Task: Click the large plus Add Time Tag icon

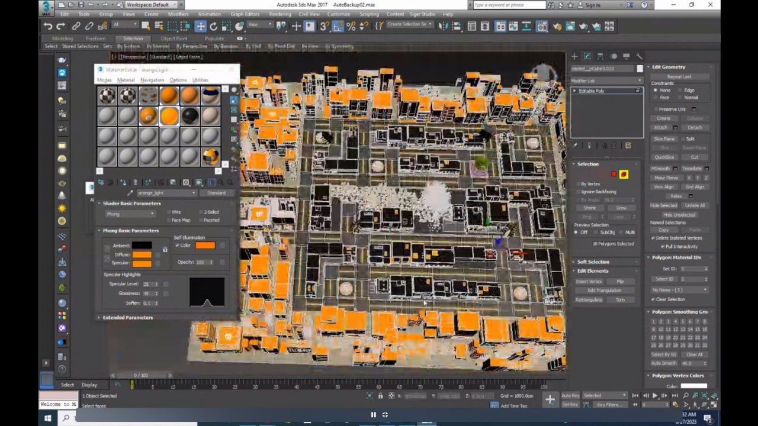Action: (550, 400)
